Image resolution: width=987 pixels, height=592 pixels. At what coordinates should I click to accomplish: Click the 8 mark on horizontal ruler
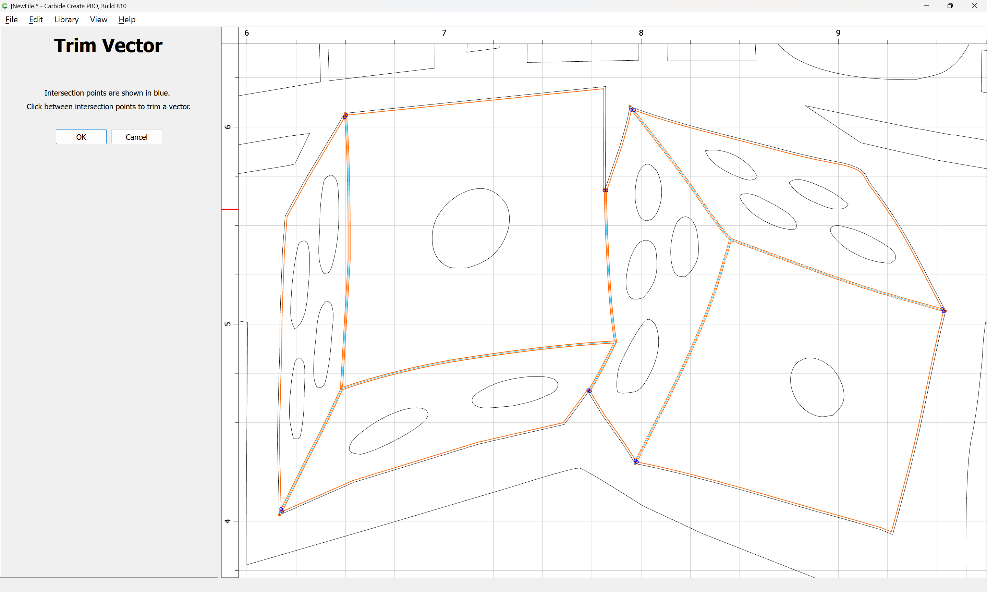point(641,33)
